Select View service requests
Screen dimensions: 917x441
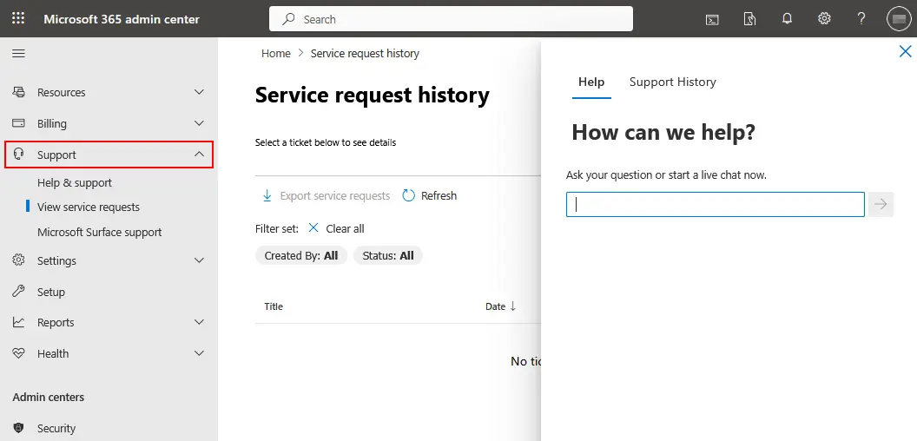point(89,207)
